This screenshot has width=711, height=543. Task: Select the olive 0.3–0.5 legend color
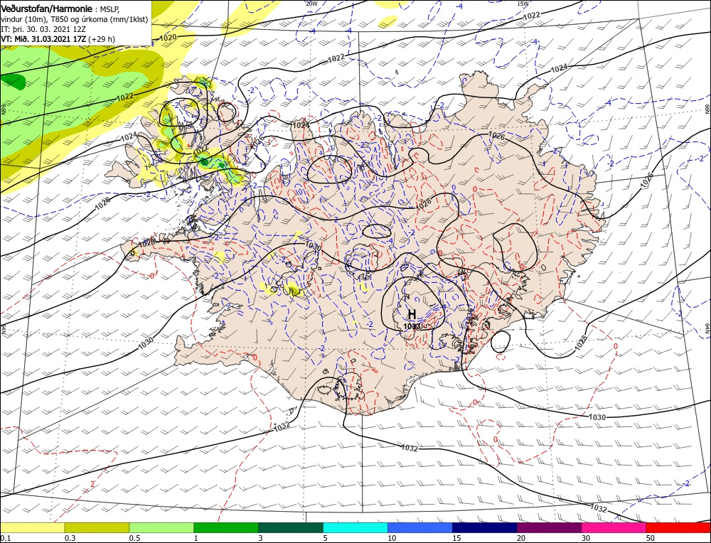(x=97, y=527)
